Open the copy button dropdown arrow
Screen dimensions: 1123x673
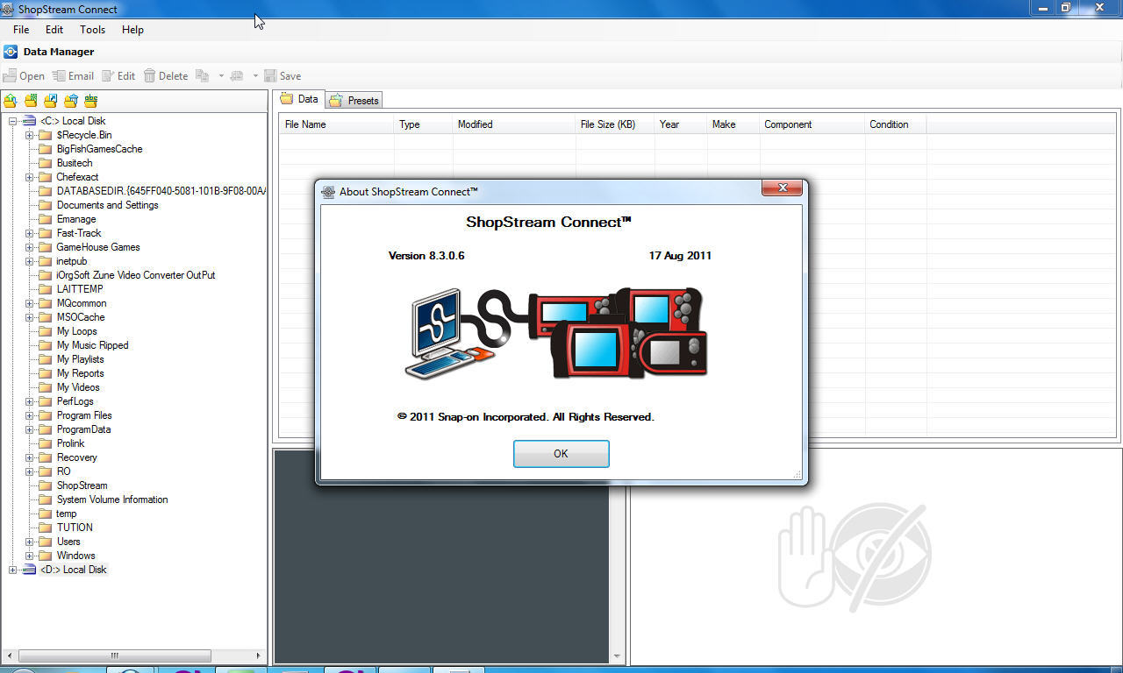[x=221, y=76]
